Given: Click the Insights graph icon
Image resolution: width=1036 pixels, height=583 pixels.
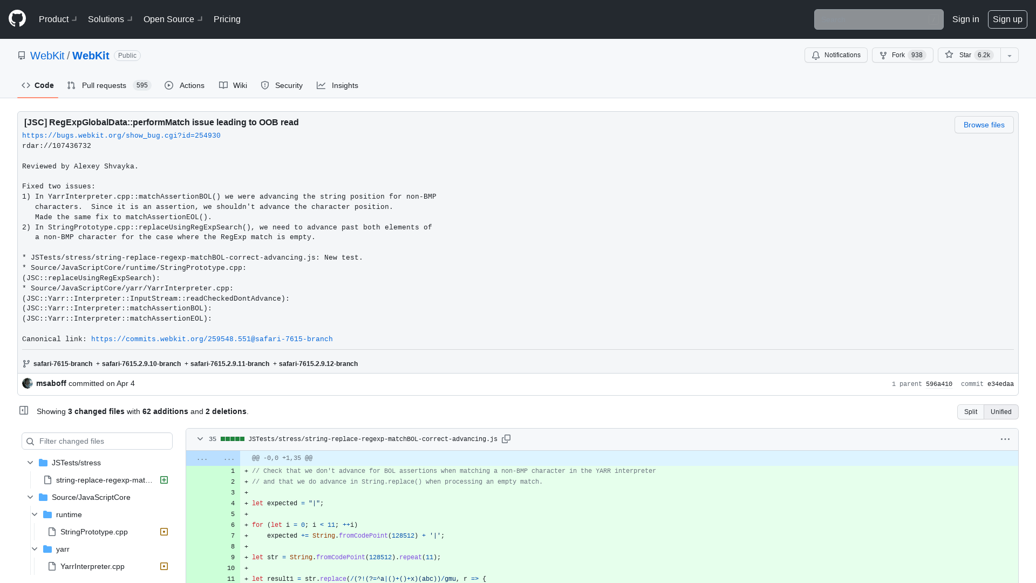Looking at the screenshot, I should [x=322, y=85].
